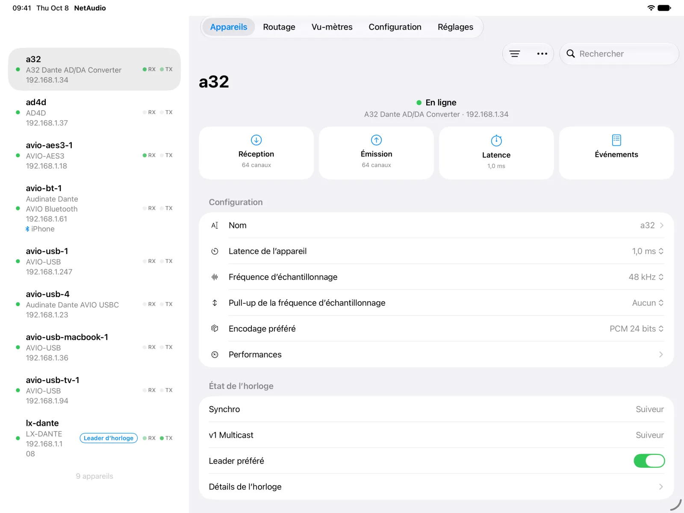The width and height of the screenshot is (684, 513).
Task: Click the preferred encoding icon
Action: [x=215, y=329]
